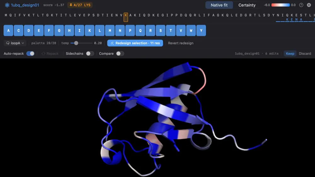Select amino acid L in palette
This screenshot has width=315, height=177.
pos(100,31)
